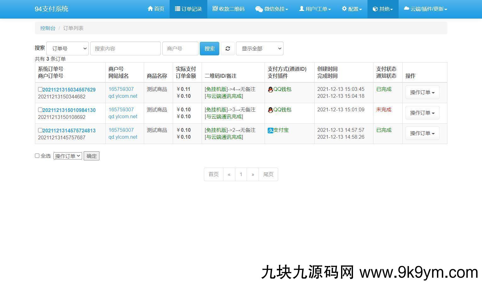Click the Alipay icon in third order
482x284 pixels.
click(270, 130)
